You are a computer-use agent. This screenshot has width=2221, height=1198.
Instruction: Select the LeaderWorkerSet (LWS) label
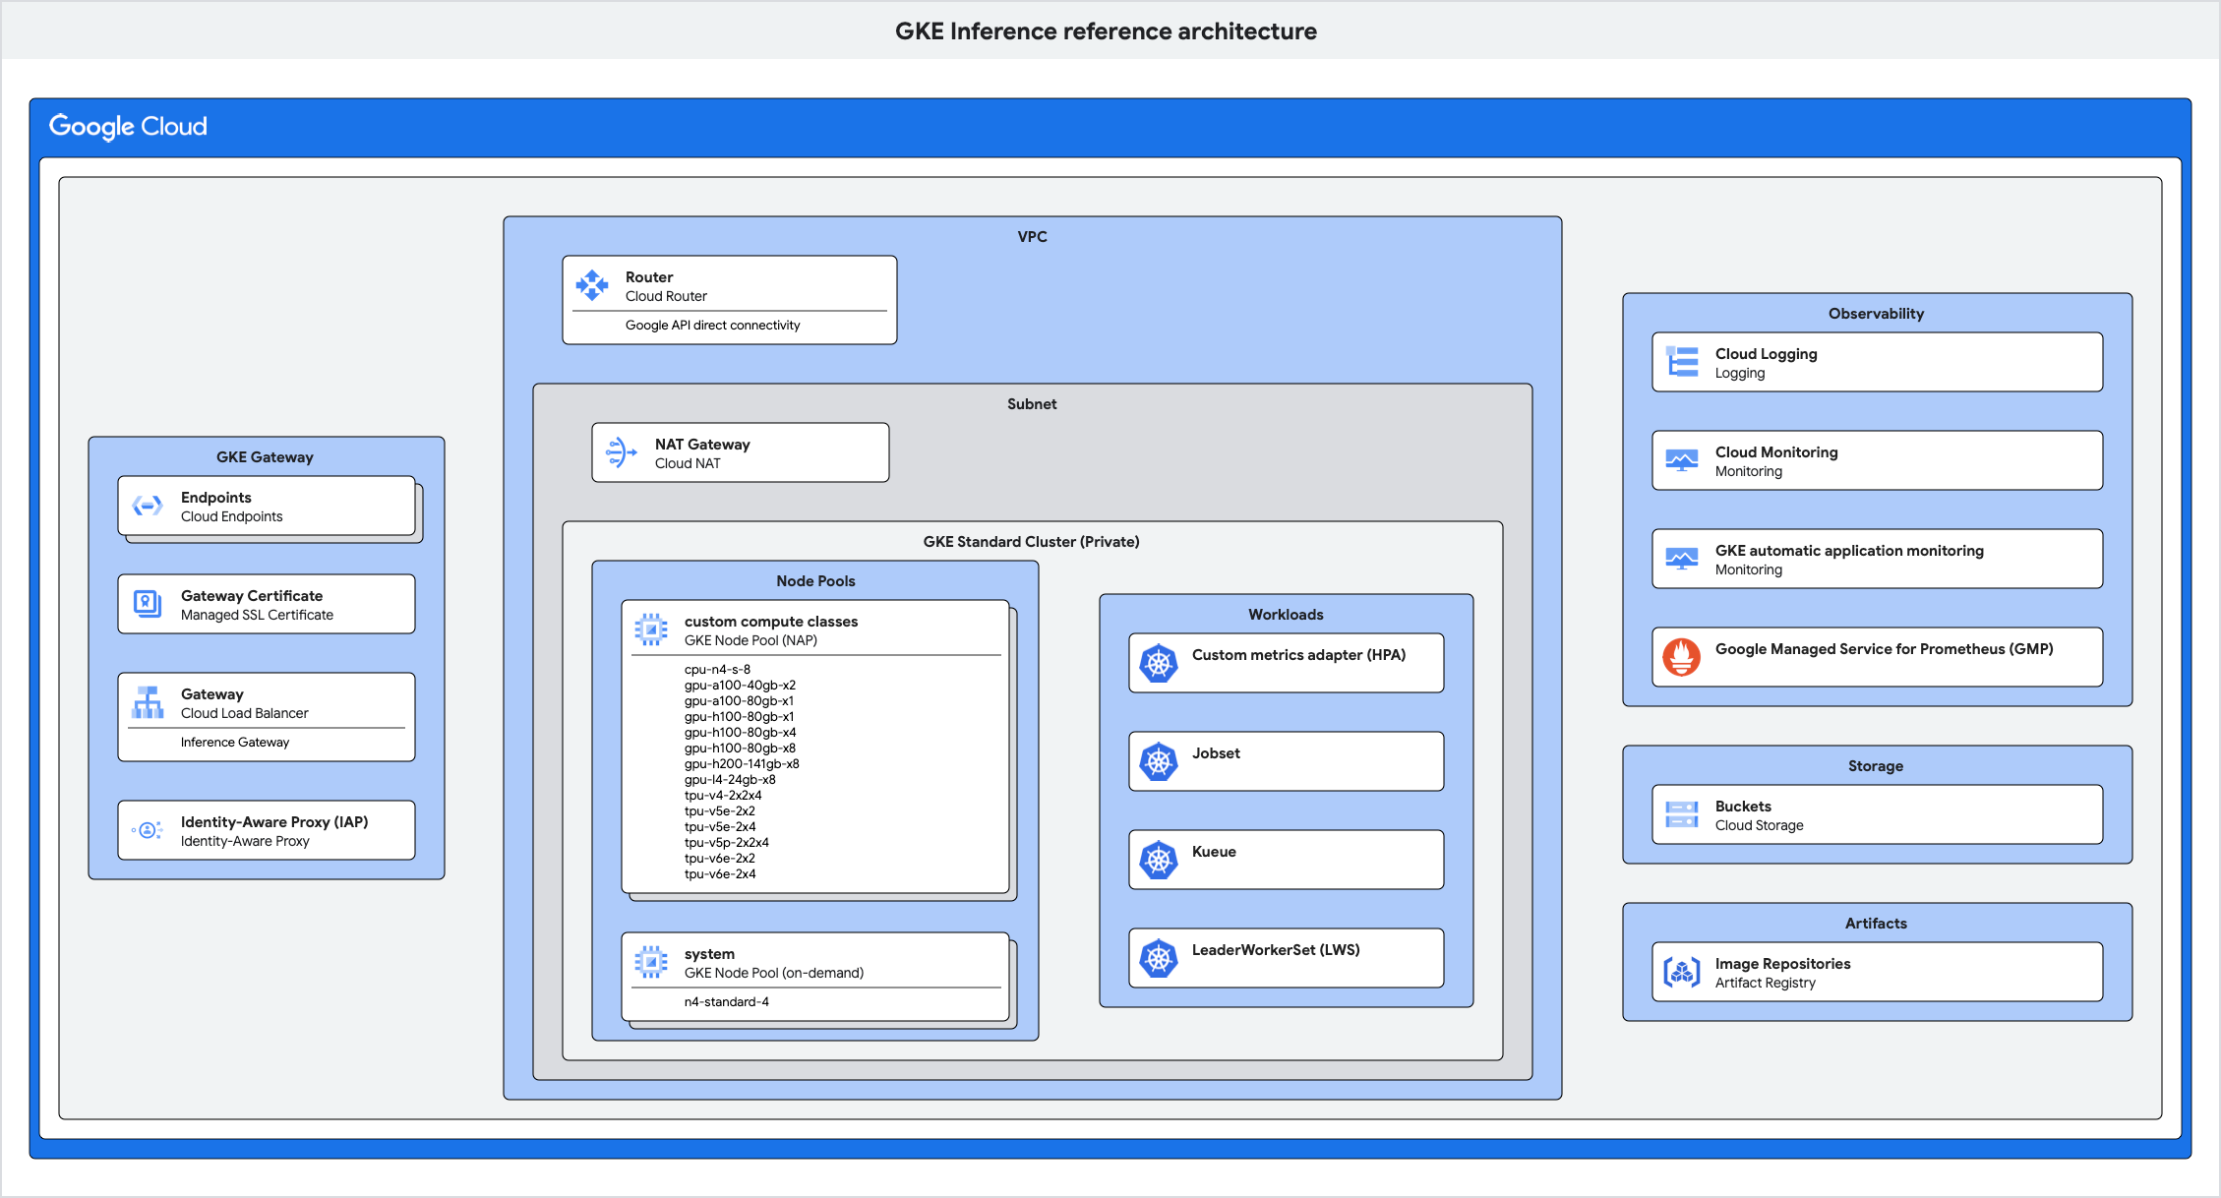[x=1276, y=950]
